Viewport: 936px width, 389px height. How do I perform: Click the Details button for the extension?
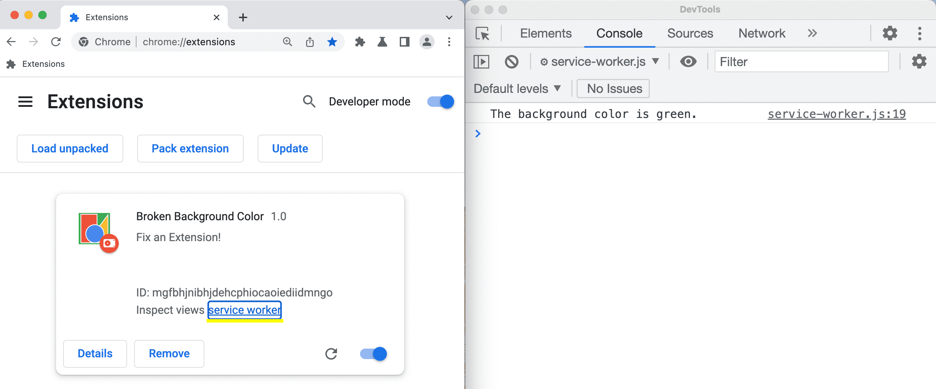(95, 352)
